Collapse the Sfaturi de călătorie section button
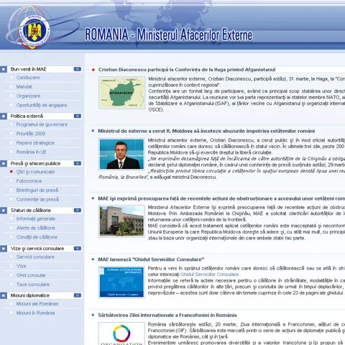The image size is (345, 345). pyautogui.click(x=78, y=211)
